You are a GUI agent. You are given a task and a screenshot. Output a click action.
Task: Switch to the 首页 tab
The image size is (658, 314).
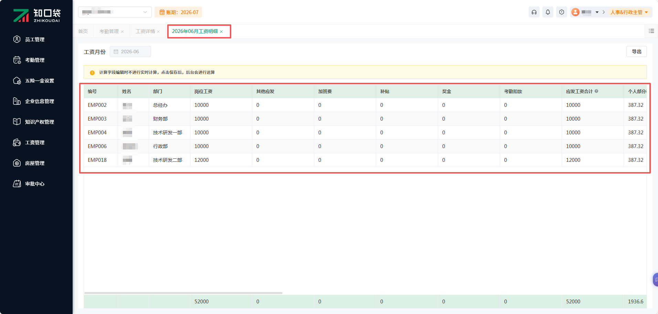coord(83,31)
